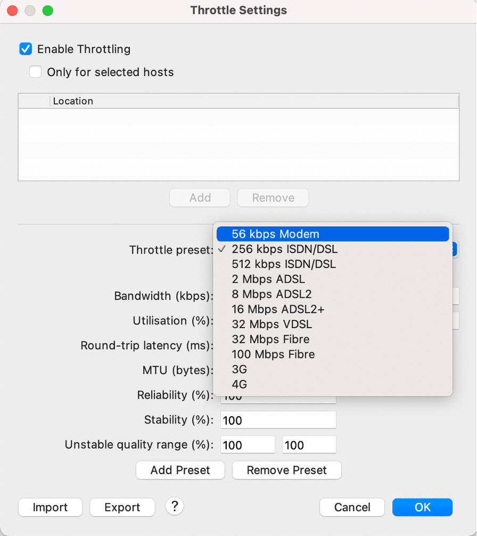This screenshot has width=477, height=536.
Task: Click the Add Preset button
Action: coord(180,470)
